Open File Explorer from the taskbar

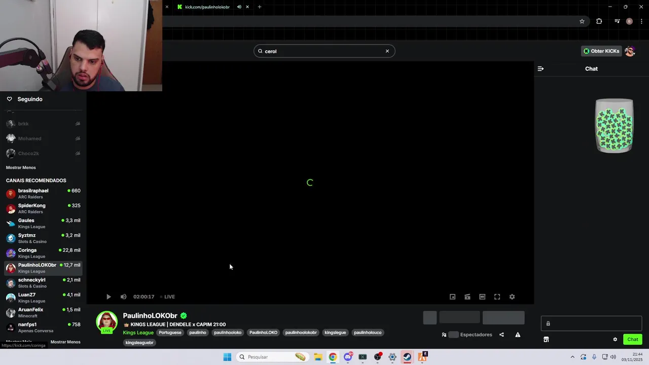coord(318,357)
